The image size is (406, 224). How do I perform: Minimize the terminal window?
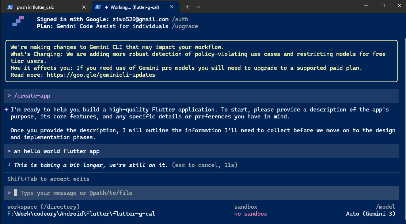tap(365, 5)
